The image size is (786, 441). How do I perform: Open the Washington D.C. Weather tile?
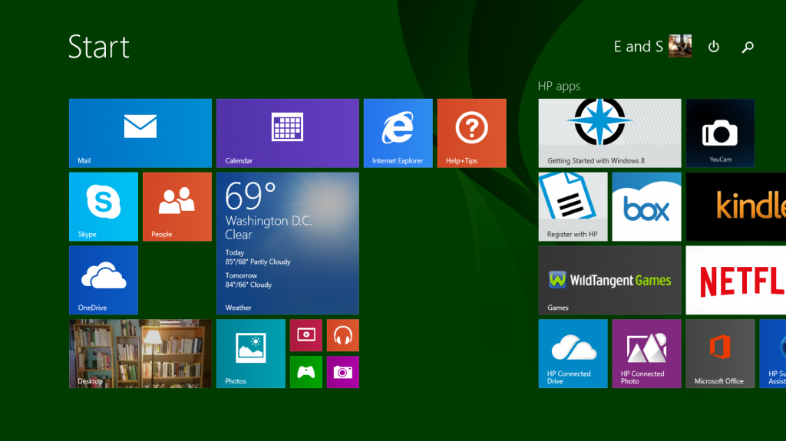[287, 243]
